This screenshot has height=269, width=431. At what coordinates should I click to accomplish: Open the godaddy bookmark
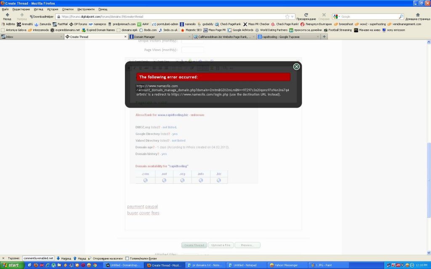pyautogui.click(x=205, y=24)
